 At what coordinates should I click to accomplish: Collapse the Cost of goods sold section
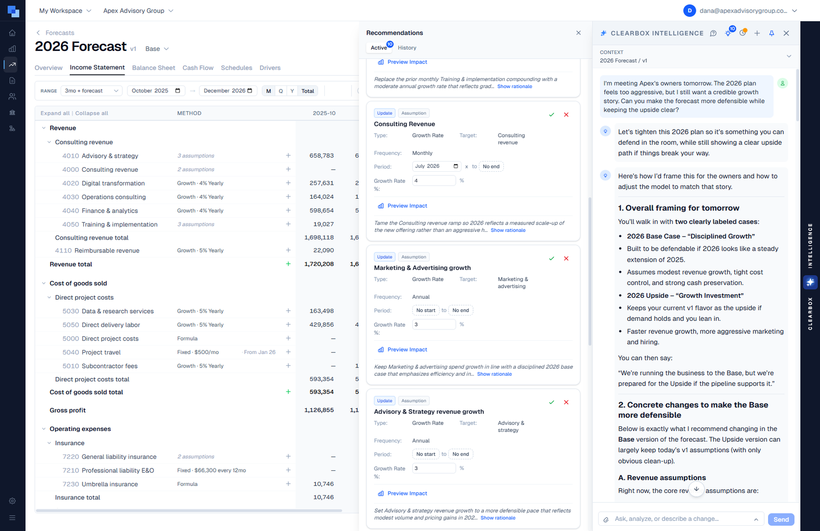point(44,283)
